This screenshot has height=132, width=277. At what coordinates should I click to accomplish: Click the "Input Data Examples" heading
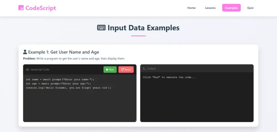pyautogui.click(x=143, y=28)
